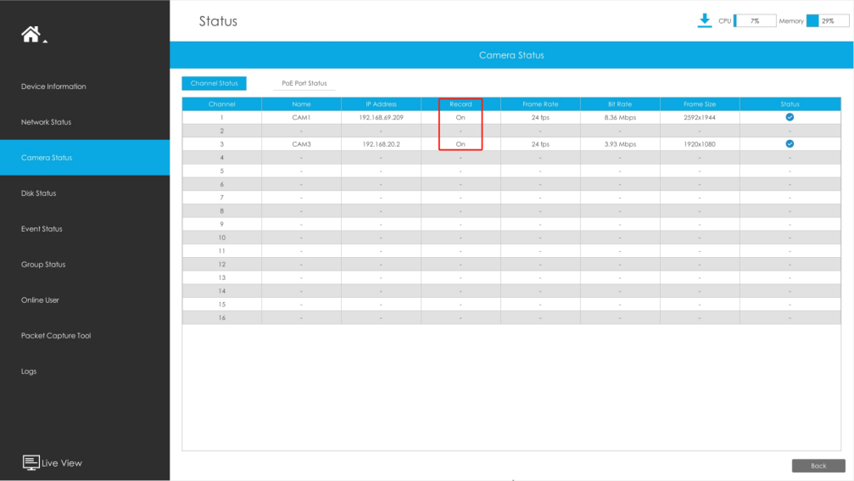Open Device Information page
The height and width of the screenshot is (481, 854).
point(53,86)
